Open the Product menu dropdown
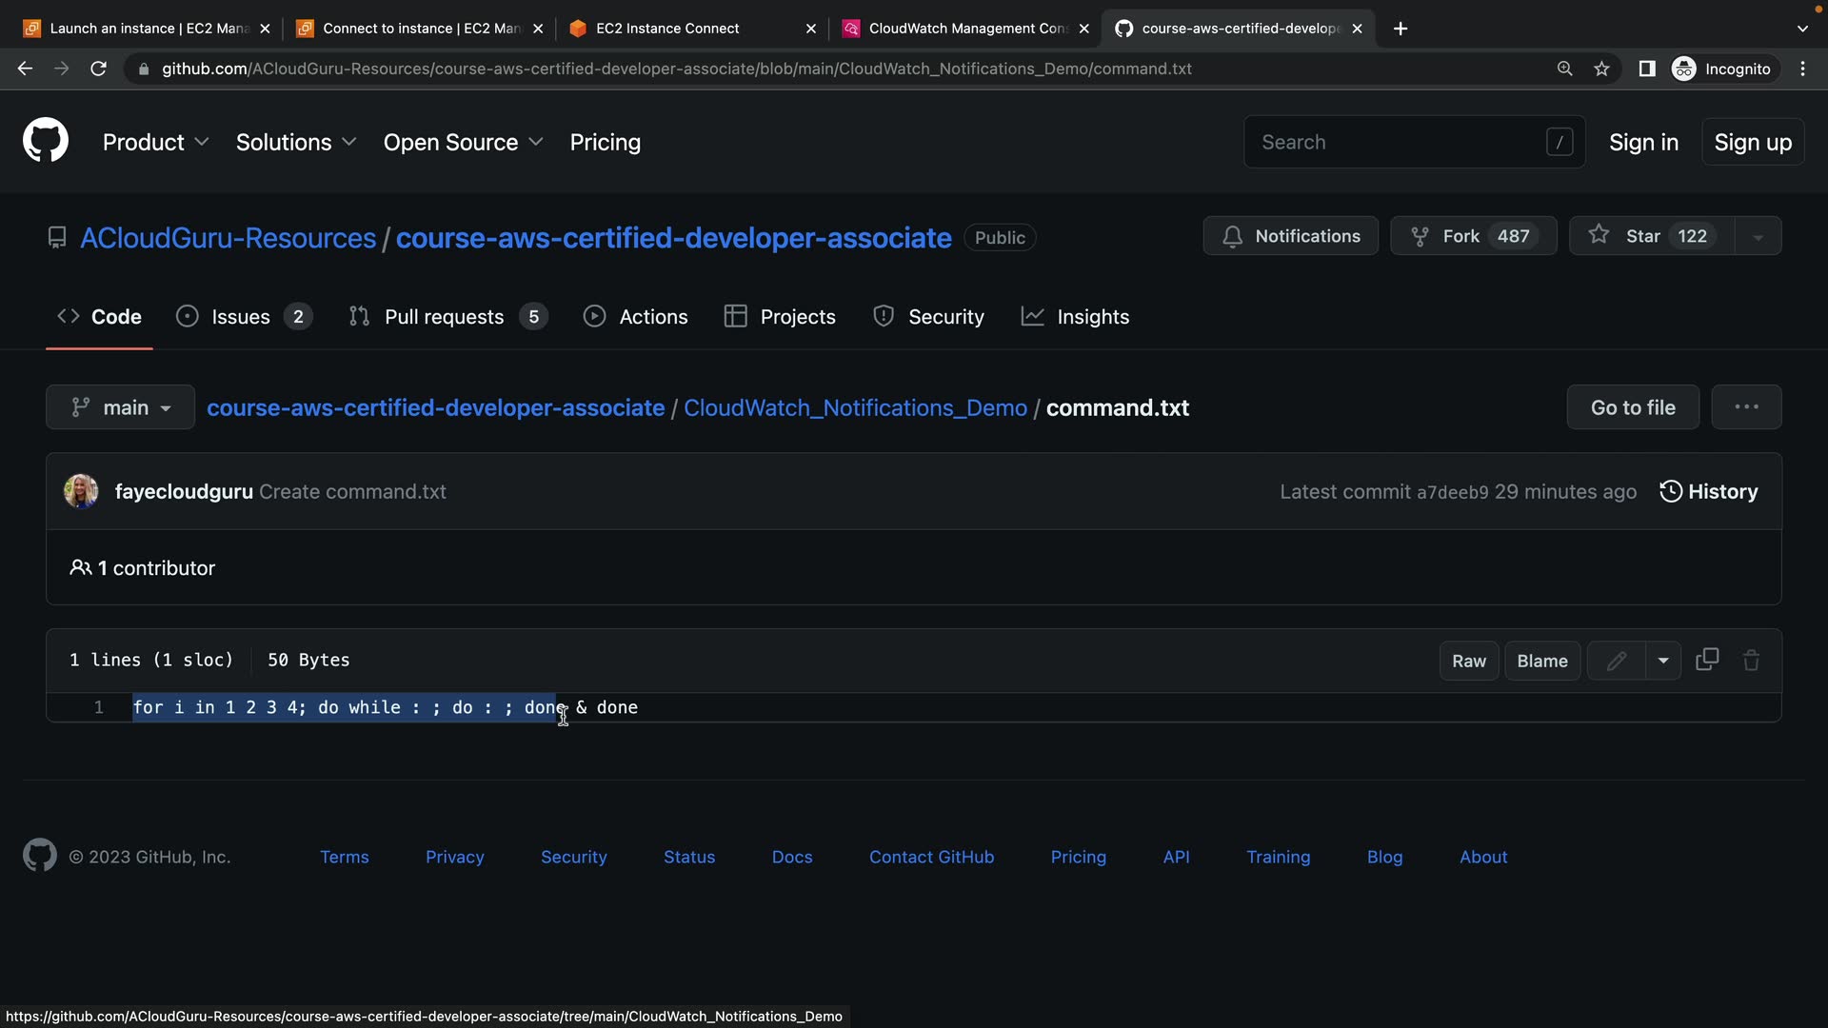The height and width of the screenshot is (1028, 1828). pyautogui.click(x=155, y=142)
